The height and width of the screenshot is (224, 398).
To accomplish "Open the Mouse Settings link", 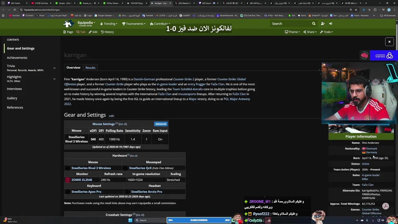I will click(104, 124).
